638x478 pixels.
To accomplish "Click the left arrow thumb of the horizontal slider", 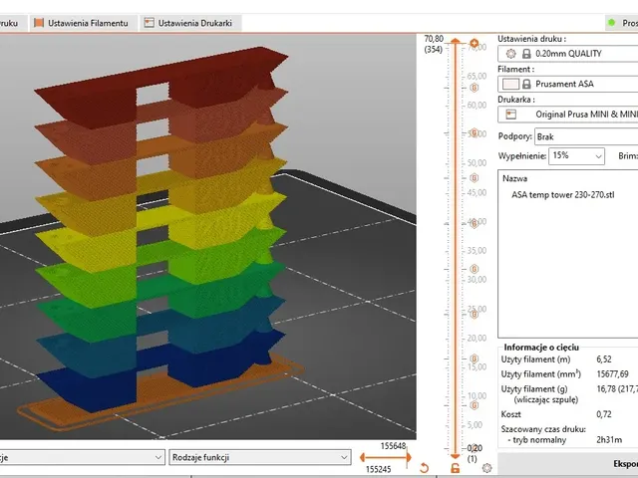I will [363, 458].
